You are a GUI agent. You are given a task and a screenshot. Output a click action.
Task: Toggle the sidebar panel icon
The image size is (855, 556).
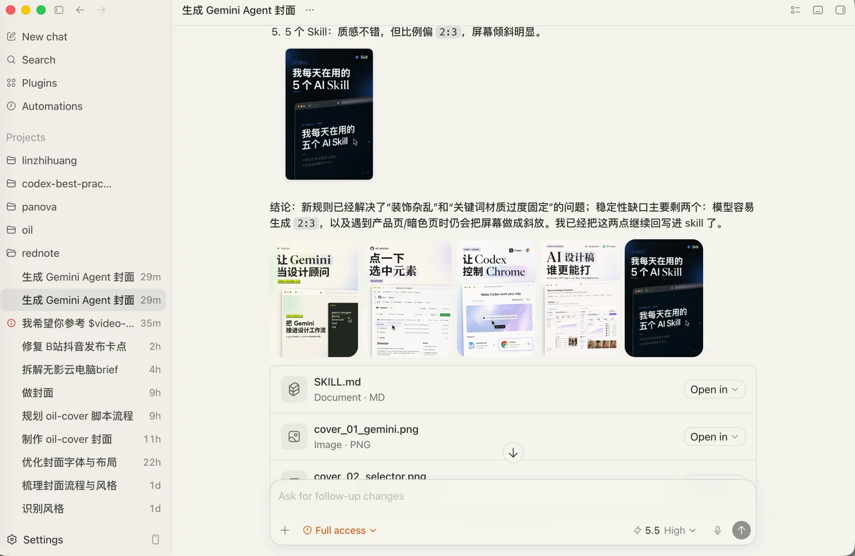59,10
